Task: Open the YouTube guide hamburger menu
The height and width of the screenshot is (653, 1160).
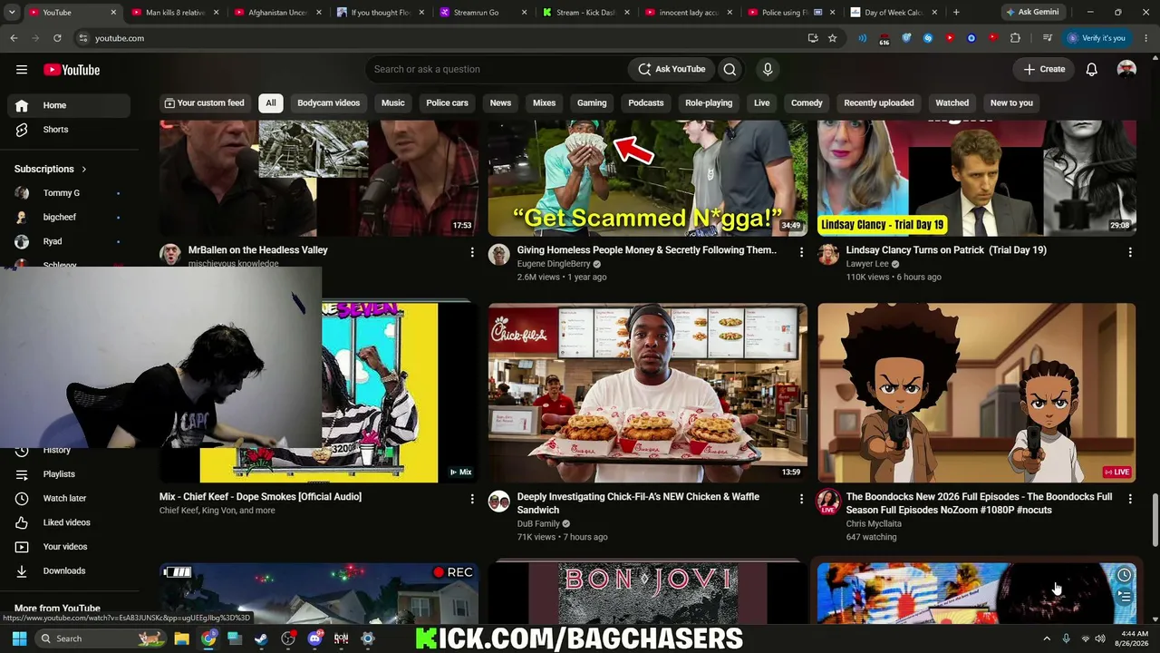Action: (x=22, y=70)
